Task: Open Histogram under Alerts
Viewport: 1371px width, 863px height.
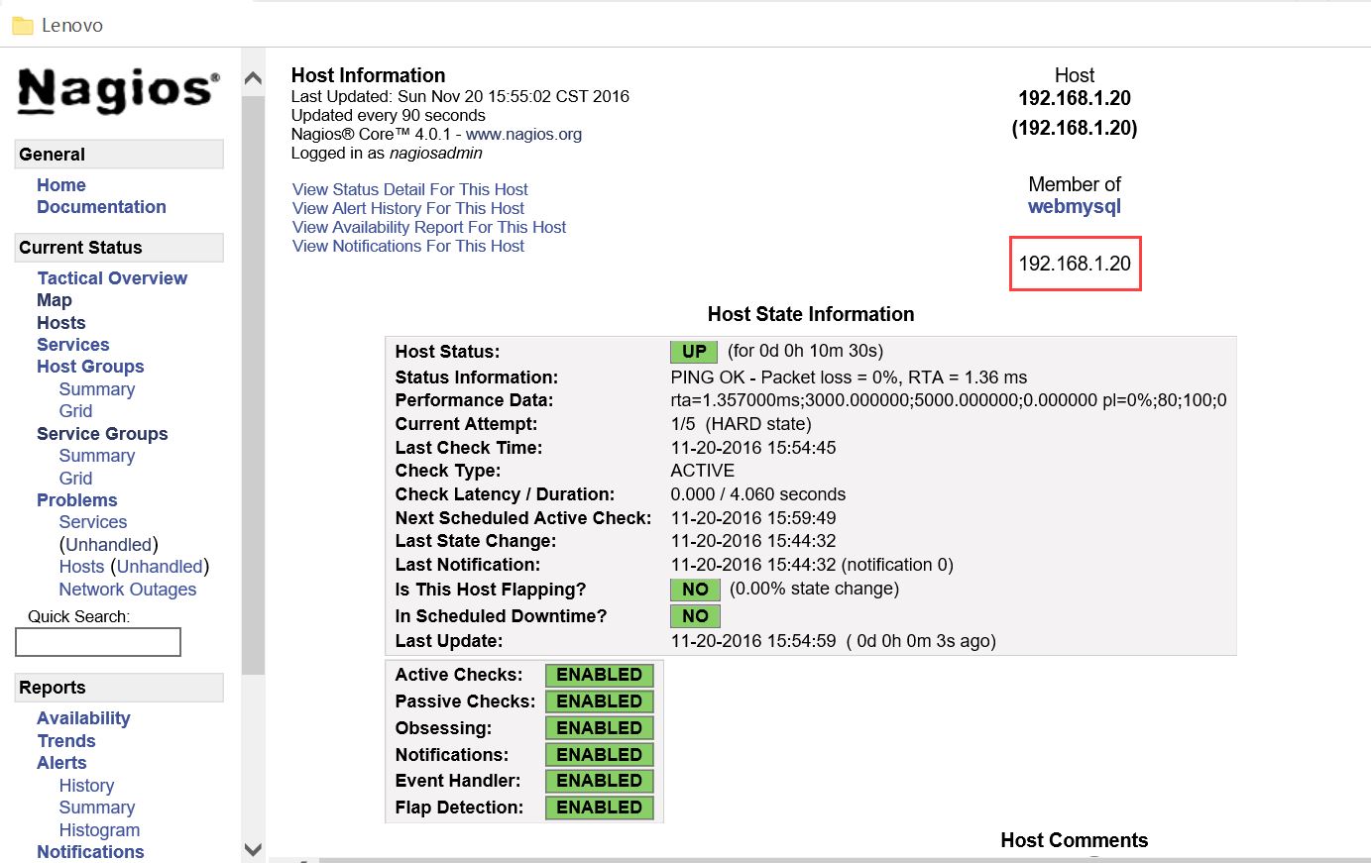Action: click(99, 830)
